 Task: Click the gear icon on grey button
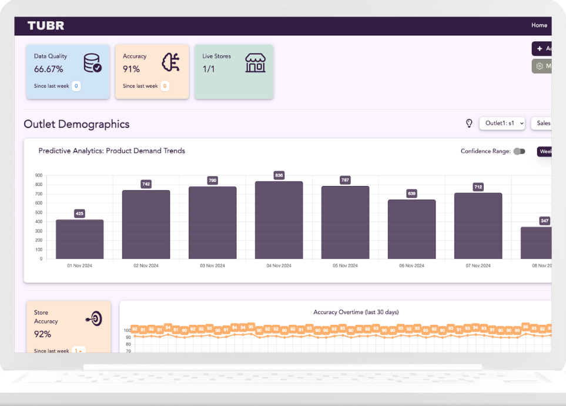[540, 66]
